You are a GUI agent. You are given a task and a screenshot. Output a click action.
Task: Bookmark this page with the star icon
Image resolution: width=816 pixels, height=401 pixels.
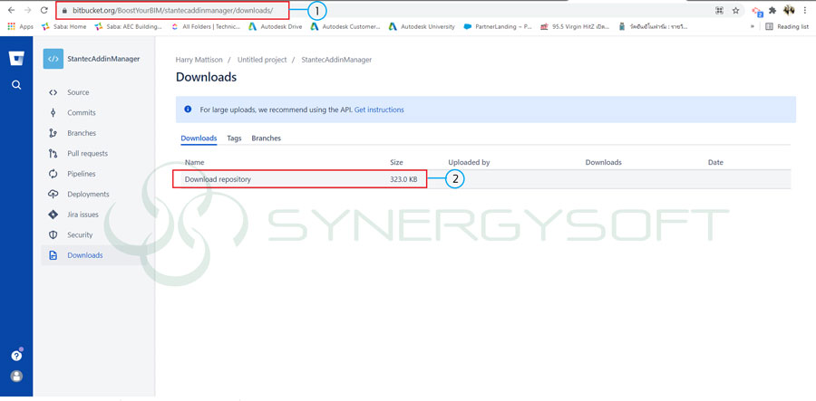coord(735,10)
